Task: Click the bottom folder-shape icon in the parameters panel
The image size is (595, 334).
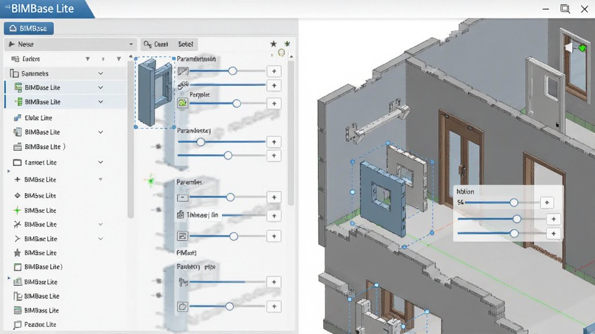Action: 182,306
